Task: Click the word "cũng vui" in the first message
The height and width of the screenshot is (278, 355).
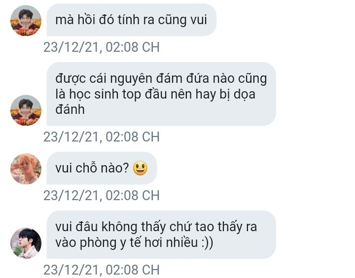Action: click(182, 20)
